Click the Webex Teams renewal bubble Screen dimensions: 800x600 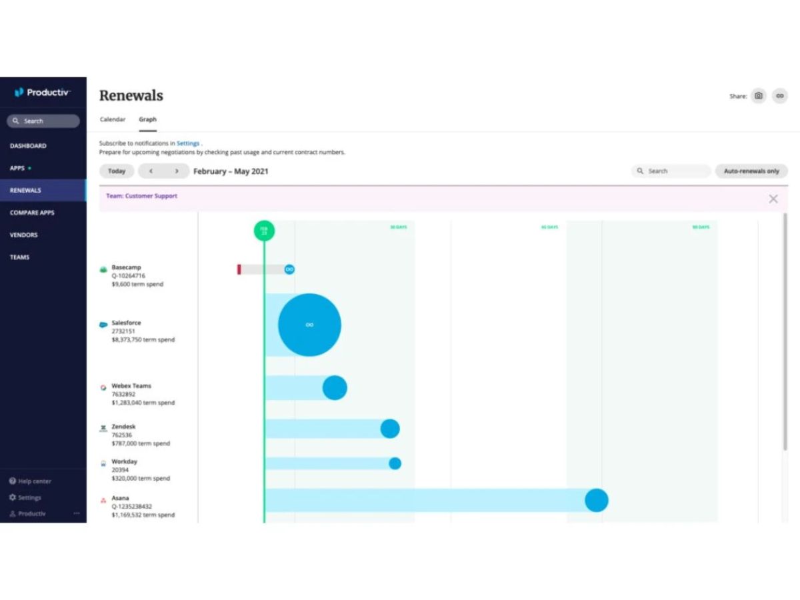coord(335,388)
